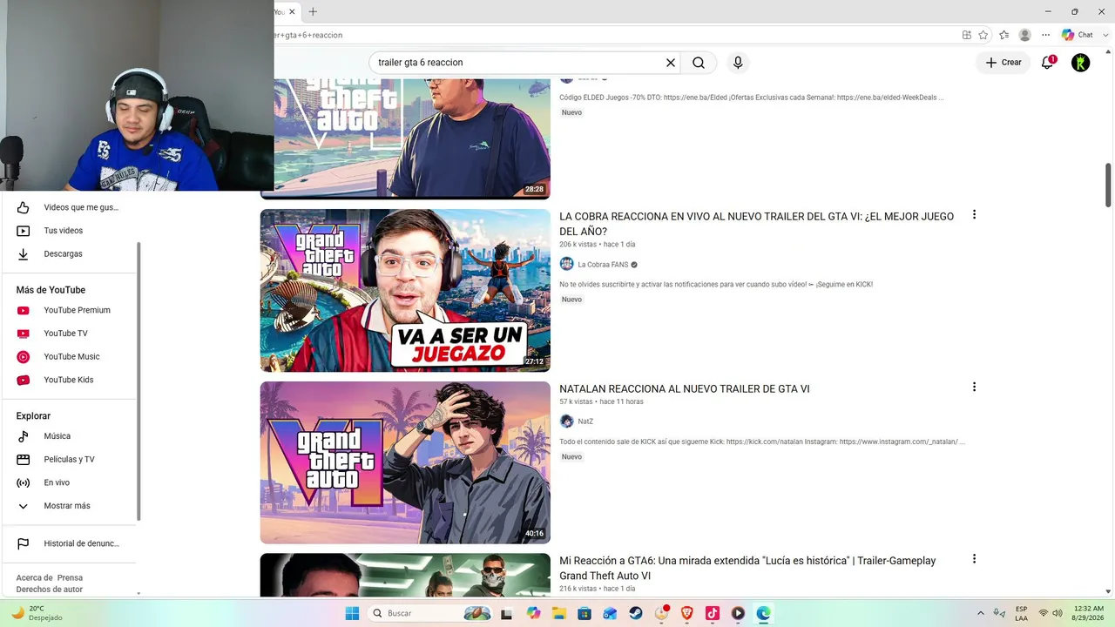Open NATALAN REACCIONA AL NUEVO TRAILER title
The width and height of the screenshot is (1115, 627).
685,389
